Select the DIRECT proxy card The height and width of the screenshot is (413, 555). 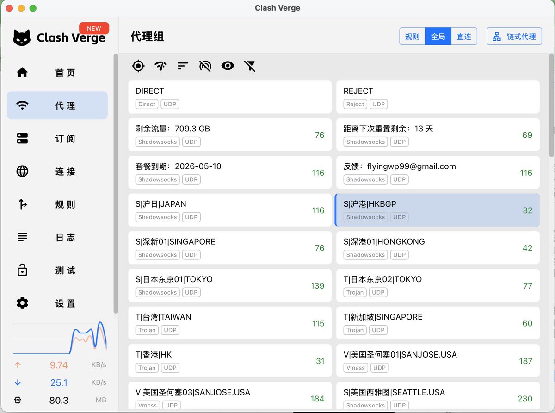click(230, 97)
